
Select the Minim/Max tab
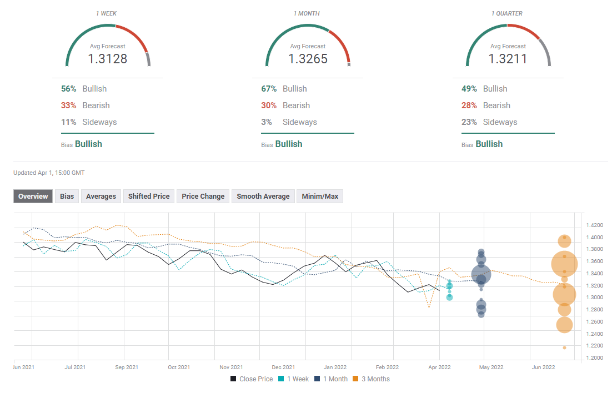[x=320, y=196]
